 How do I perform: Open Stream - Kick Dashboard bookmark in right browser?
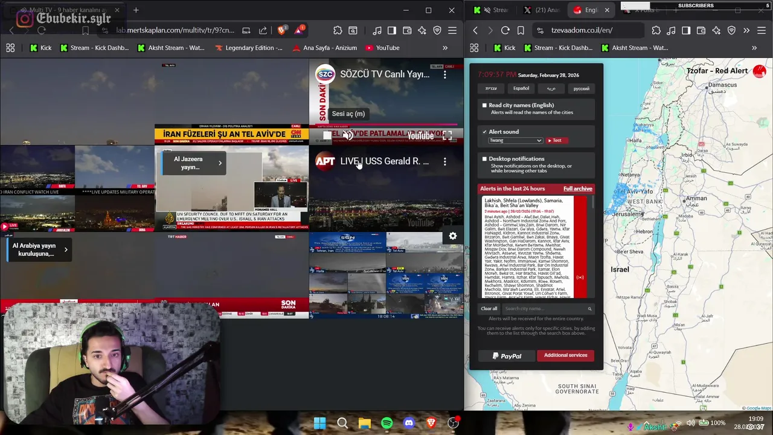point(558,48)
